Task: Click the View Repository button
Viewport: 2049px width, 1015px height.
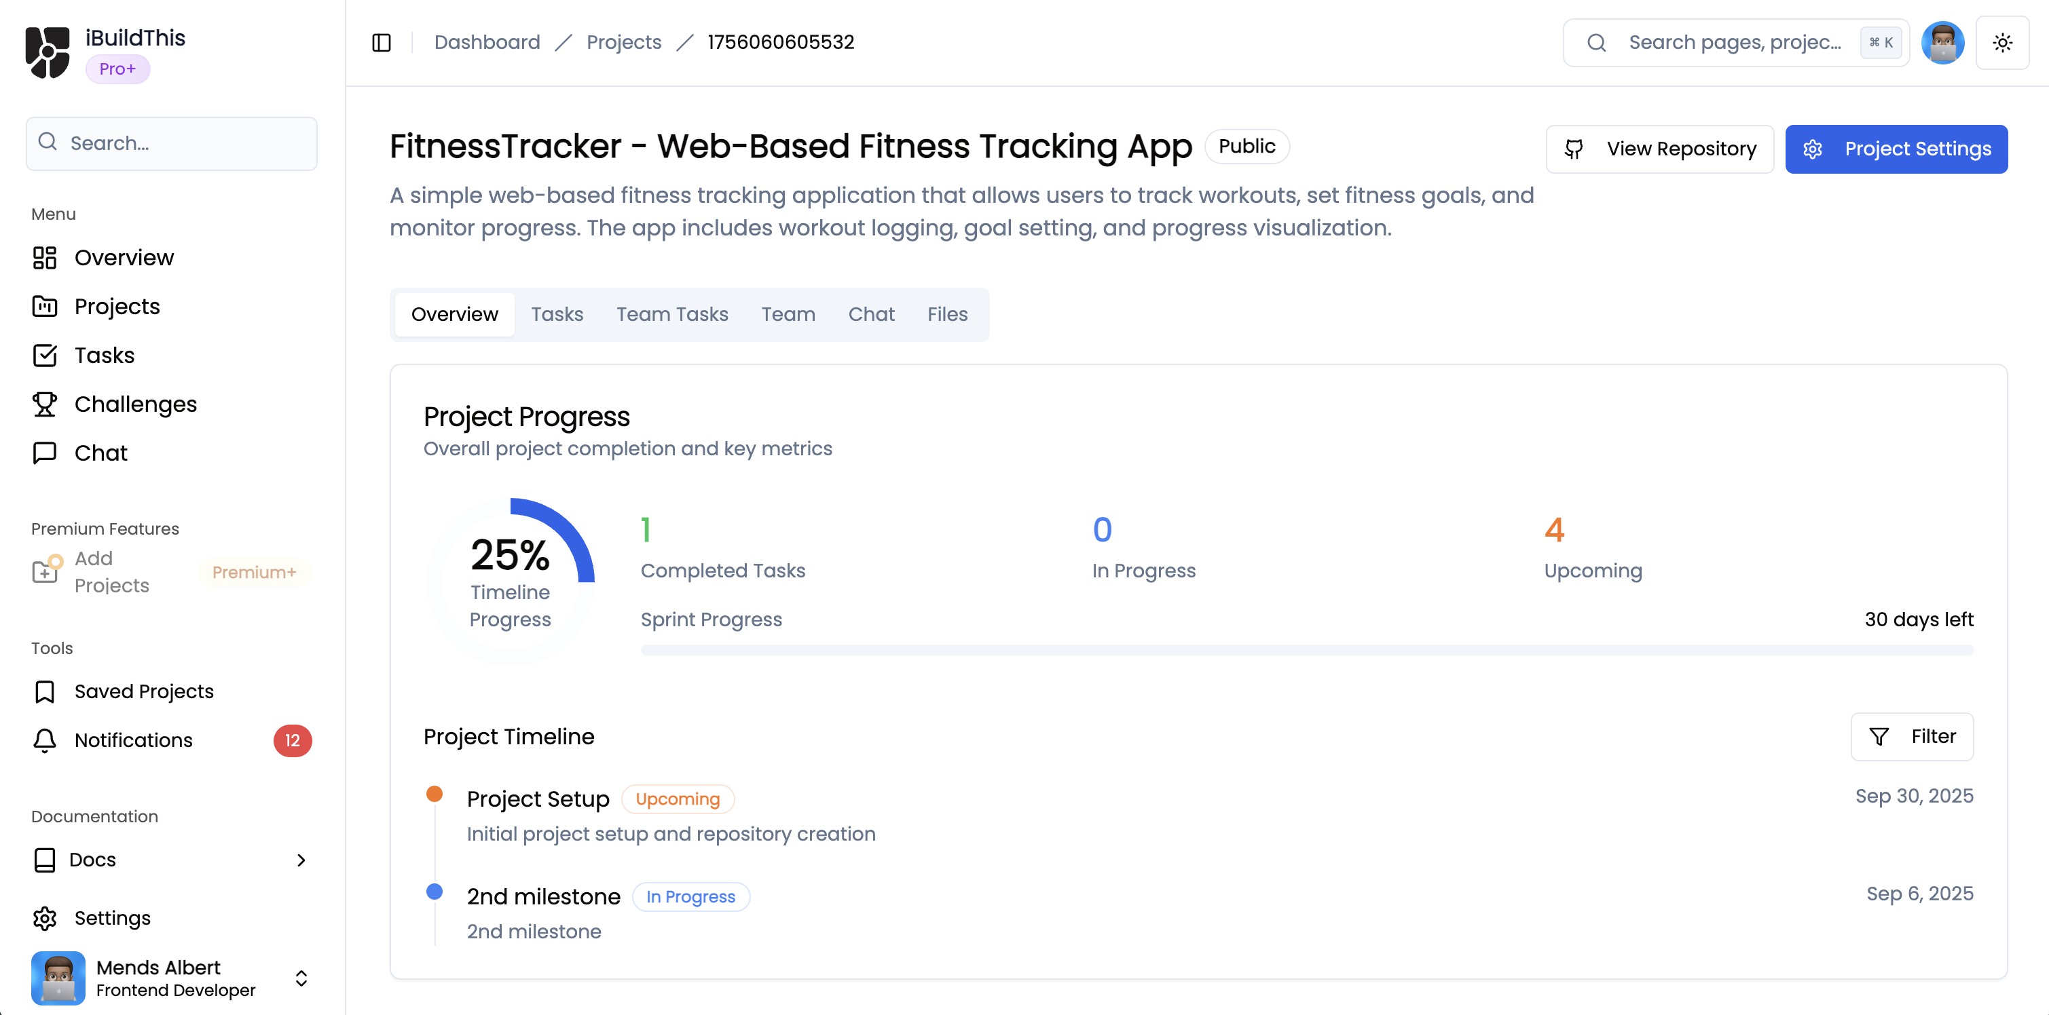Action: pos(1659,149)
